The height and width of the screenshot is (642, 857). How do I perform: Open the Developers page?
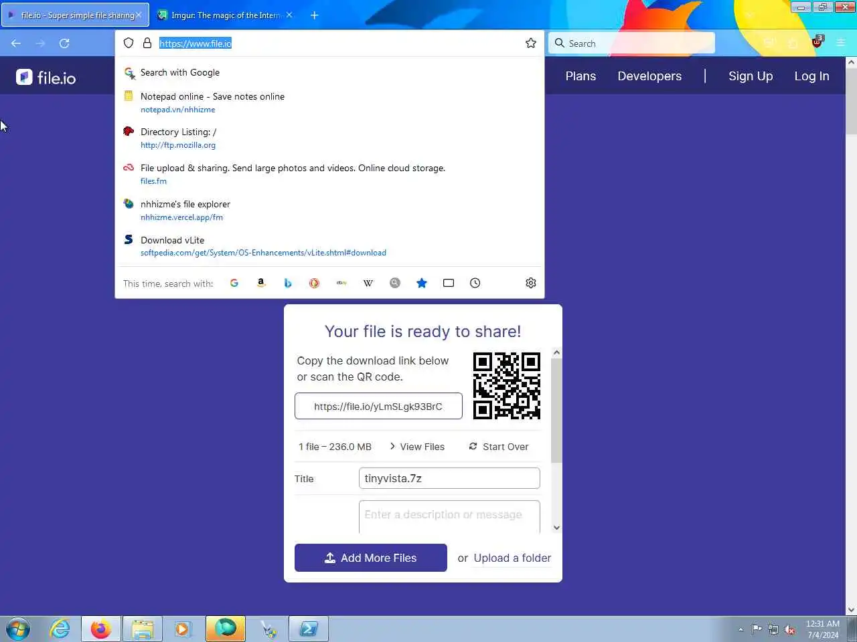point(649,76)
